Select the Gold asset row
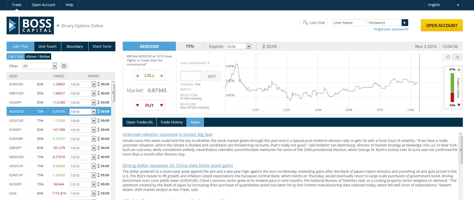Viewport: 474px width, 200px height. coord(59,193)
